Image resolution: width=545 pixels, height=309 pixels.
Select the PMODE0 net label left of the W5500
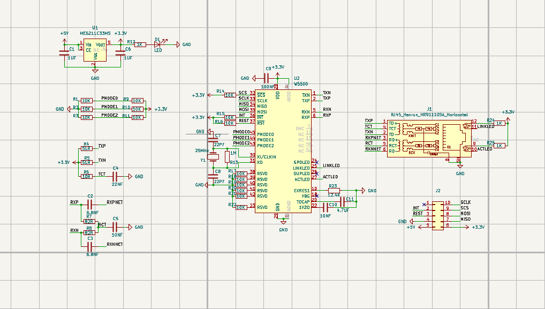241,132
